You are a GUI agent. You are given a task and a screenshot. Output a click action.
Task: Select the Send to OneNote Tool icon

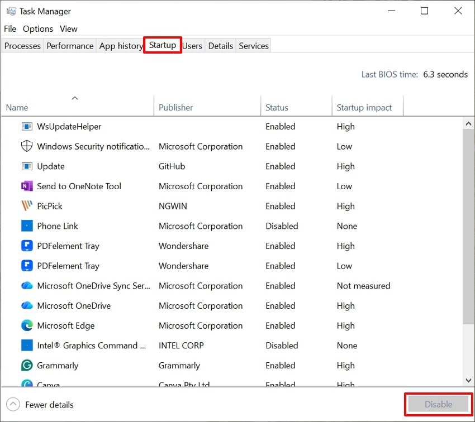(26, 186)
